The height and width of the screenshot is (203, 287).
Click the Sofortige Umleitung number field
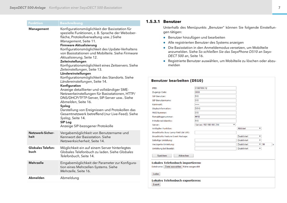pos(215,140)
